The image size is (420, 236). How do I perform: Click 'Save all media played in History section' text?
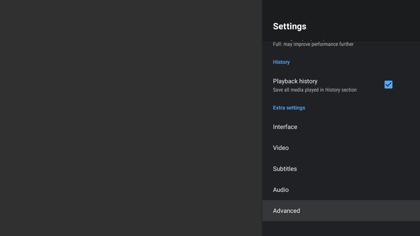pyautogui.click(x=315, y=90)
